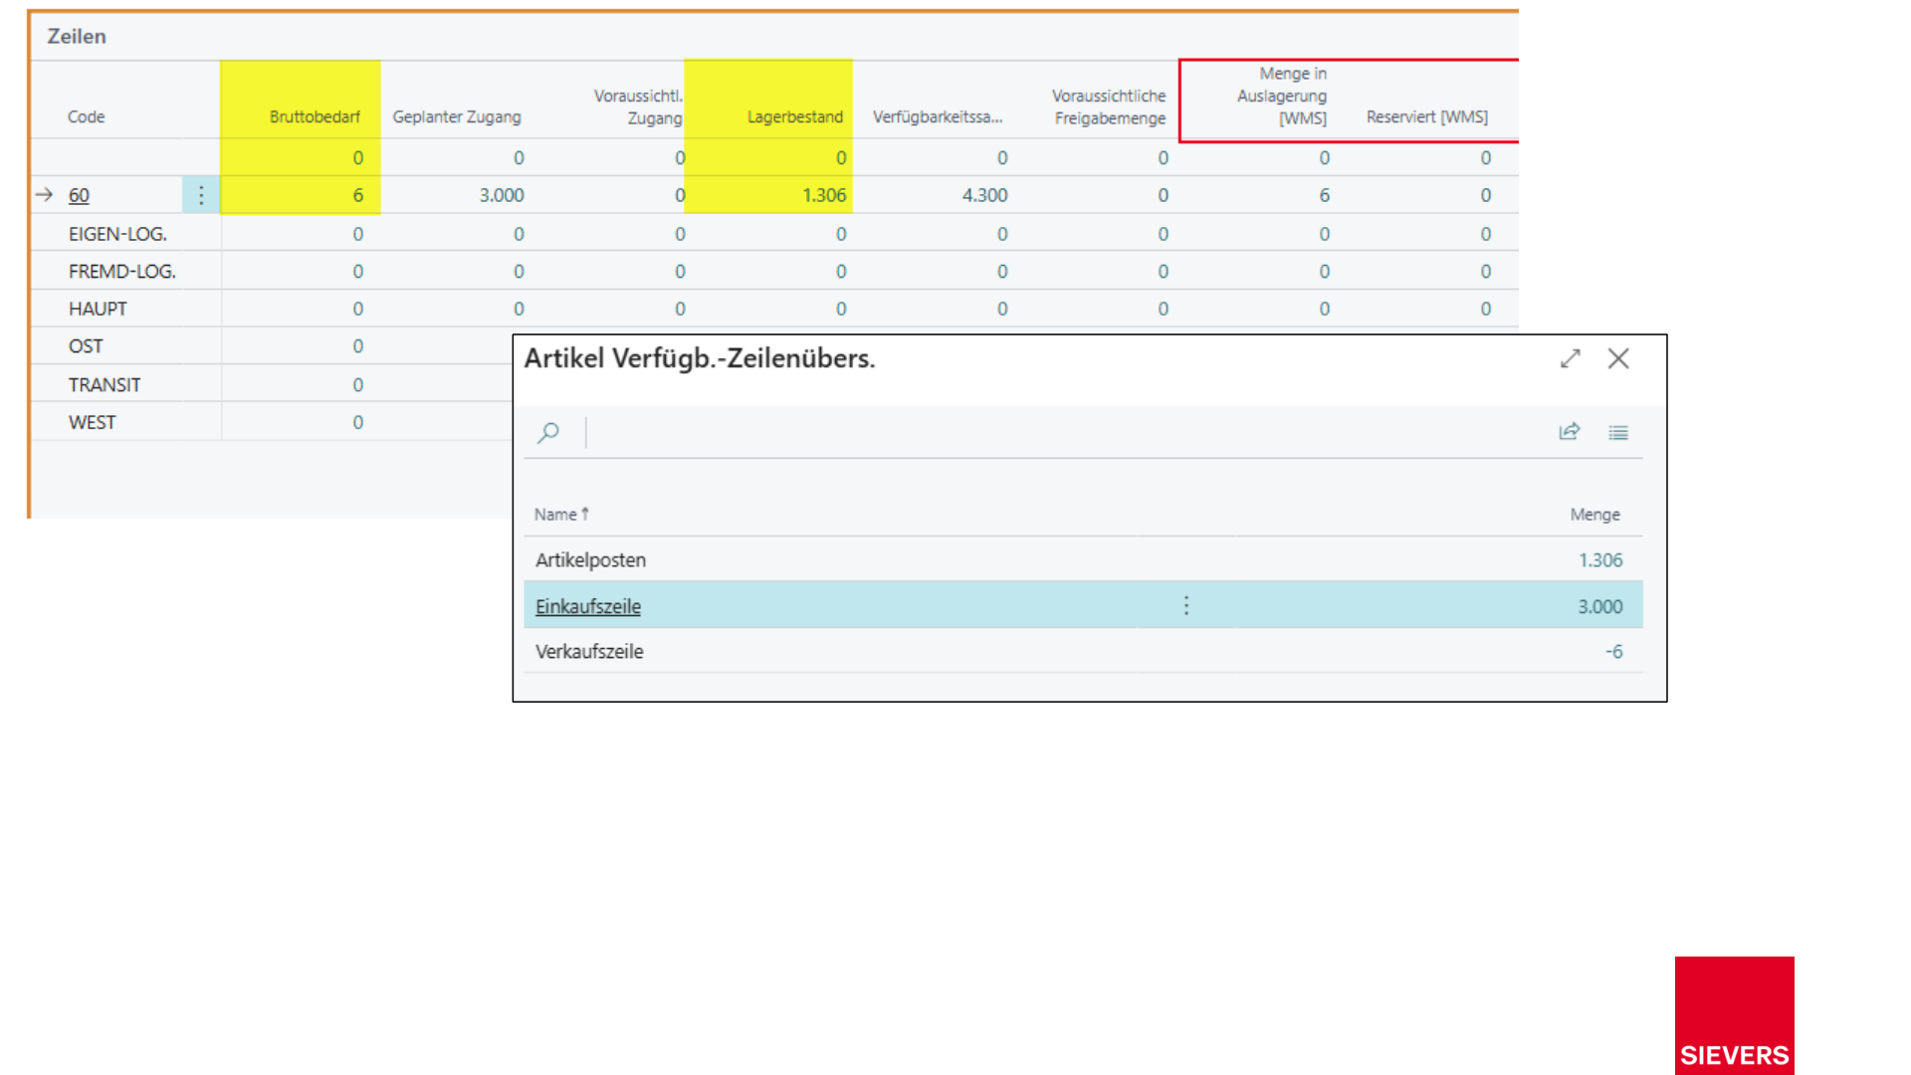The width and height of the screenshot is (1911, 1075).
Task: Click the Verkaufszeile quantity -6
Action: (x=1614, y=652)
